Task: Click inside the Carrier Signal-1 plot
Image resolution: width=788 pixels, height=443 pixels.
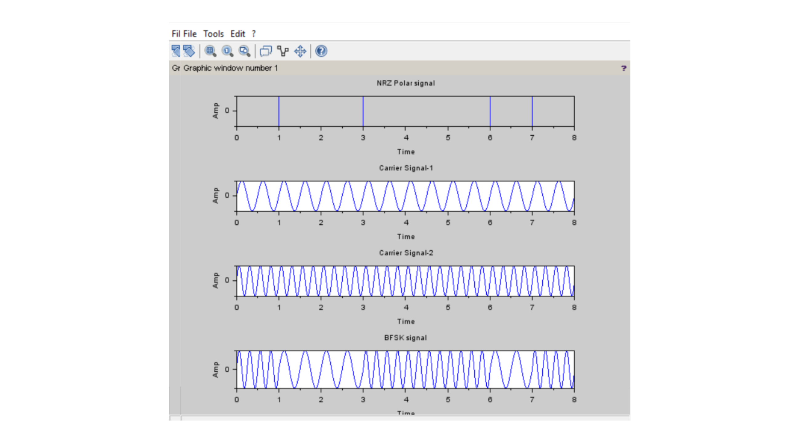Action: (x=405, y=196)
